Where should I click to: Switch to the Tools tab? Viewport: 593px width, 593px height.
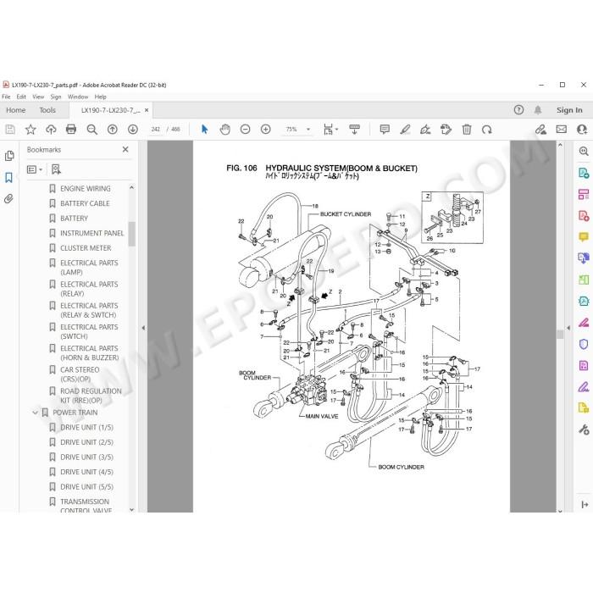coord(47,110)
